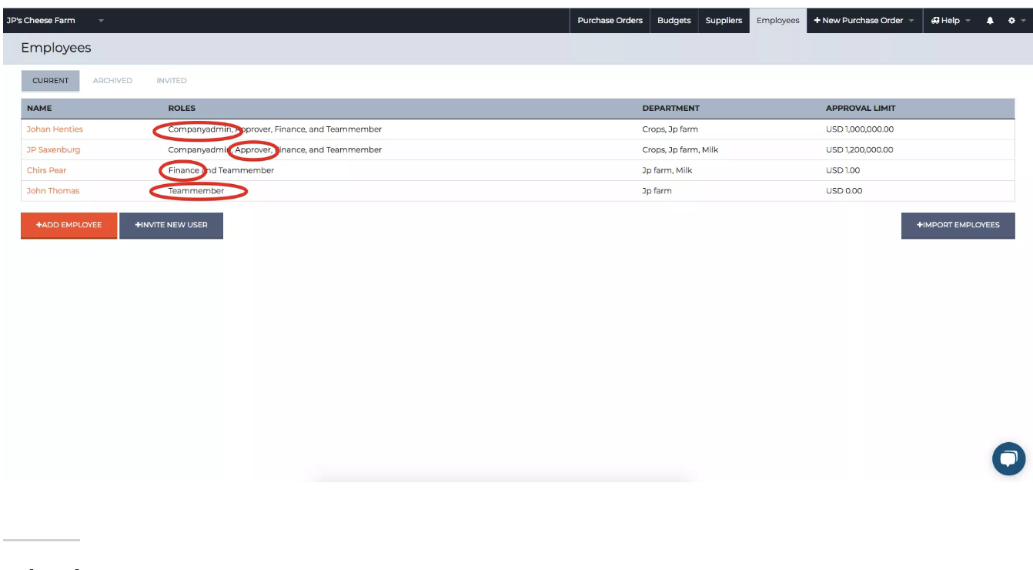This screenshot has height=570, width=1033.
Task: Select Chirs Pear's Finance and Teammember roles
Action: [x=221, y=170]
